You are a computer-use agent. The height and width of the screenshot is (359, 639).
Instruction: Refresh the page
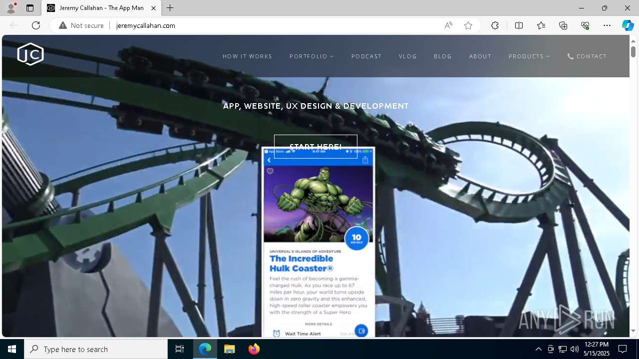[x=36, y=25]
